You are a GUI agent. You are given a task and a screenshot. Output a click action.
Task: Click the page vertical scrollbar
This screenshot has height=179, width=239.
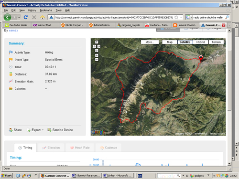click(229, 80)
